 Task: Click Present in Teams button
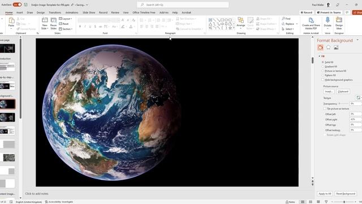click(329, 12)
